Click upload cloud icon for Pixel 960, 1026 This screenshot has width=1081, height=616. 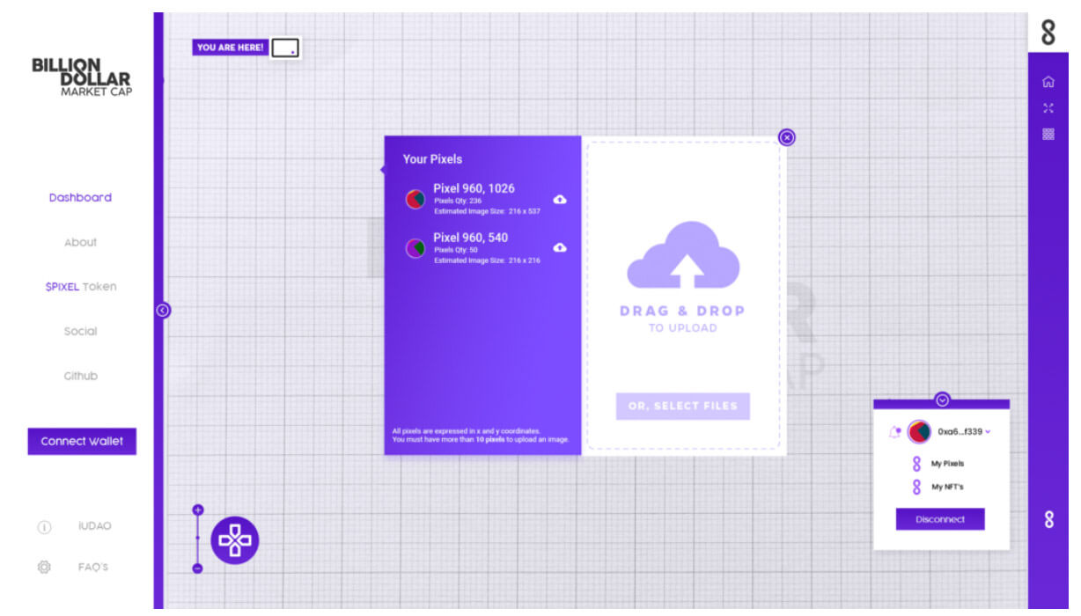559,200
